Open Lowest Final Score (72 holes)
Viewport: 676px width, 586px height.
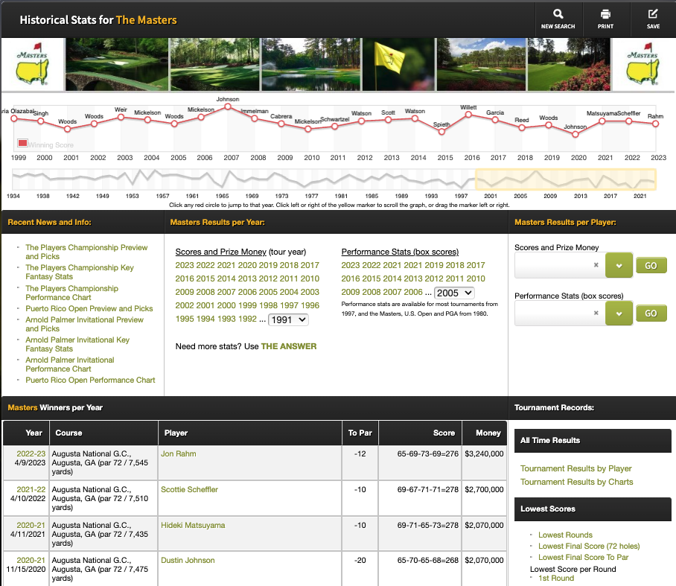pos(589,546)
